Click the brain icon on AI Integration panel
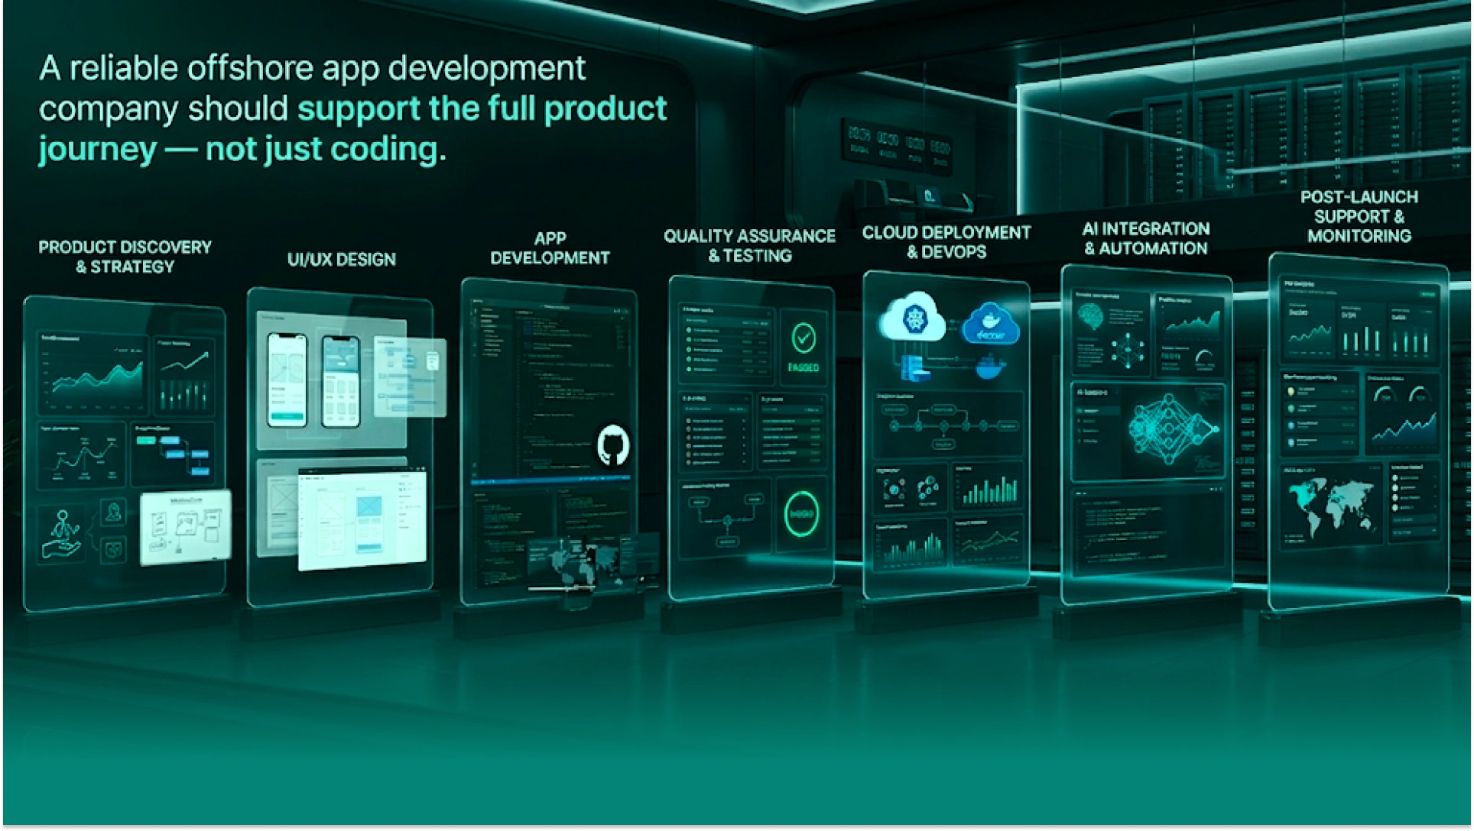The image size is (1474, 831). click(x=1089, y=315)
